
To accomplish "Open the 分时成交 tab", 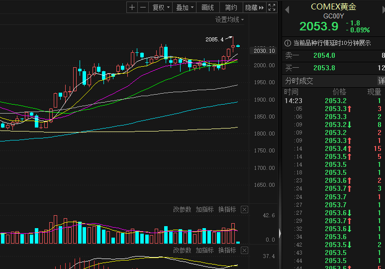I will click(299, 81).
